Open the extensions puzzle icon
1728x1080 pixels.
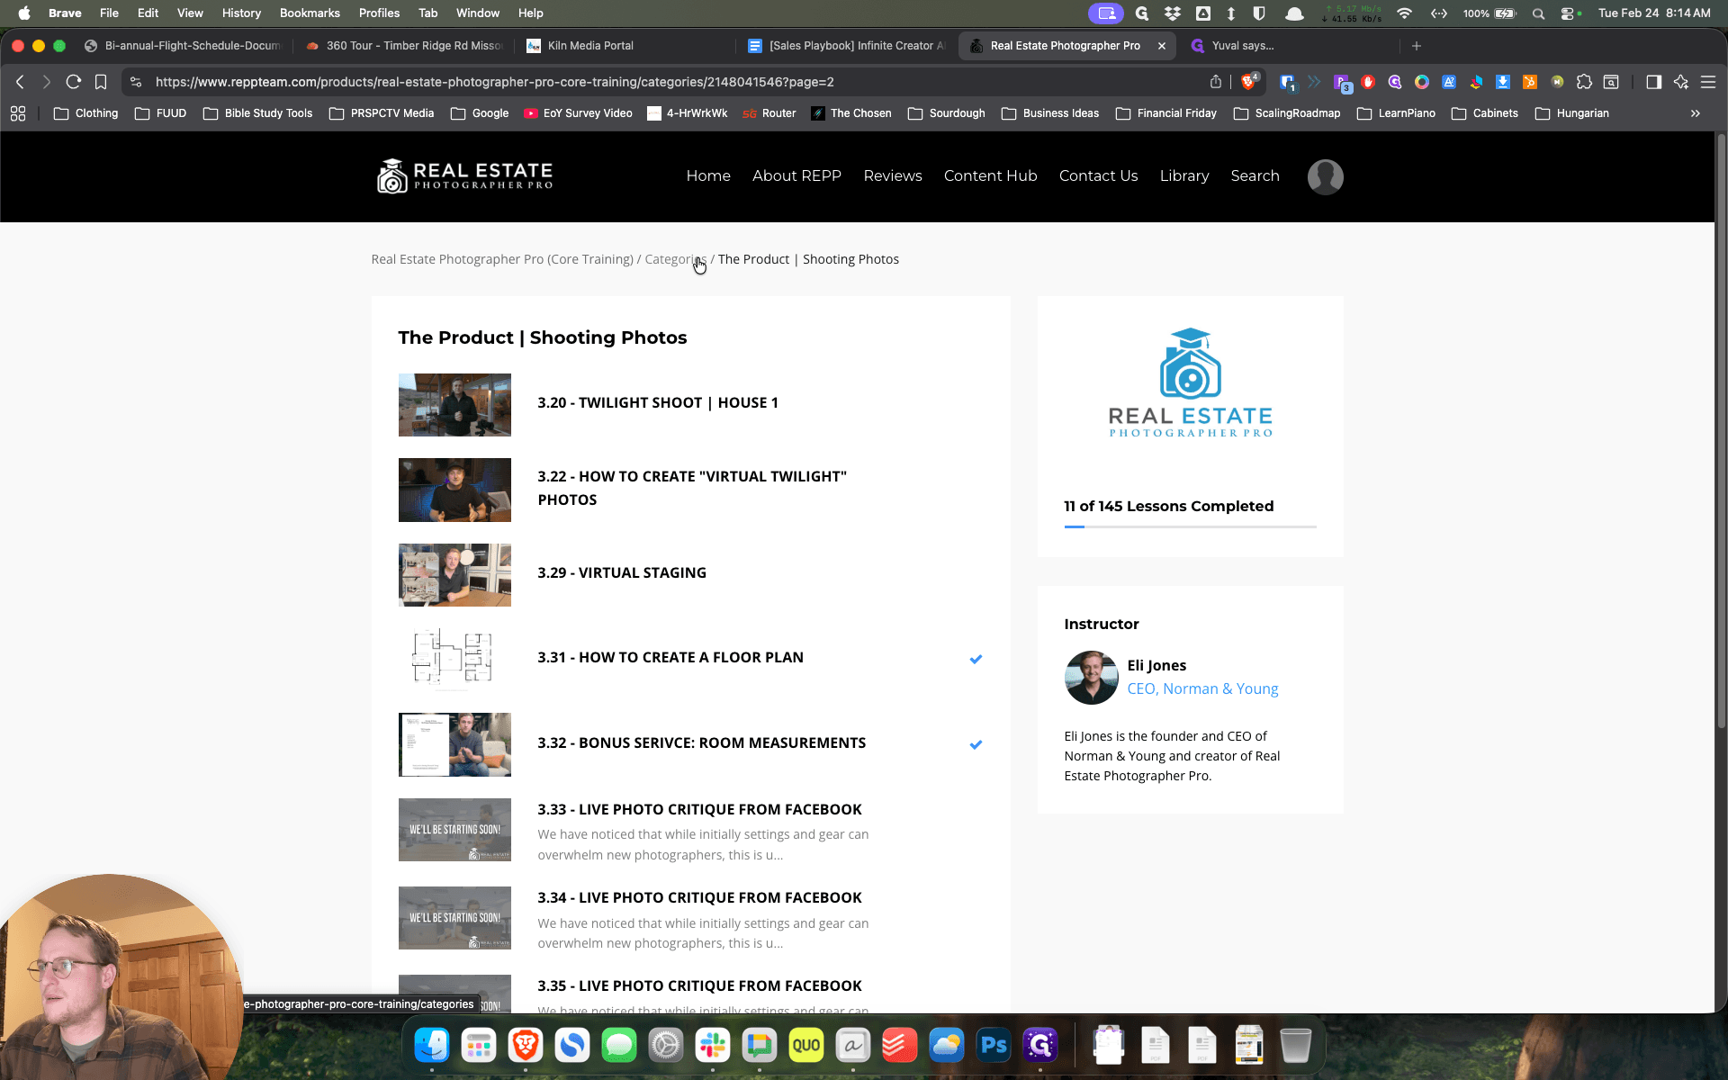tap(1584, 82)
